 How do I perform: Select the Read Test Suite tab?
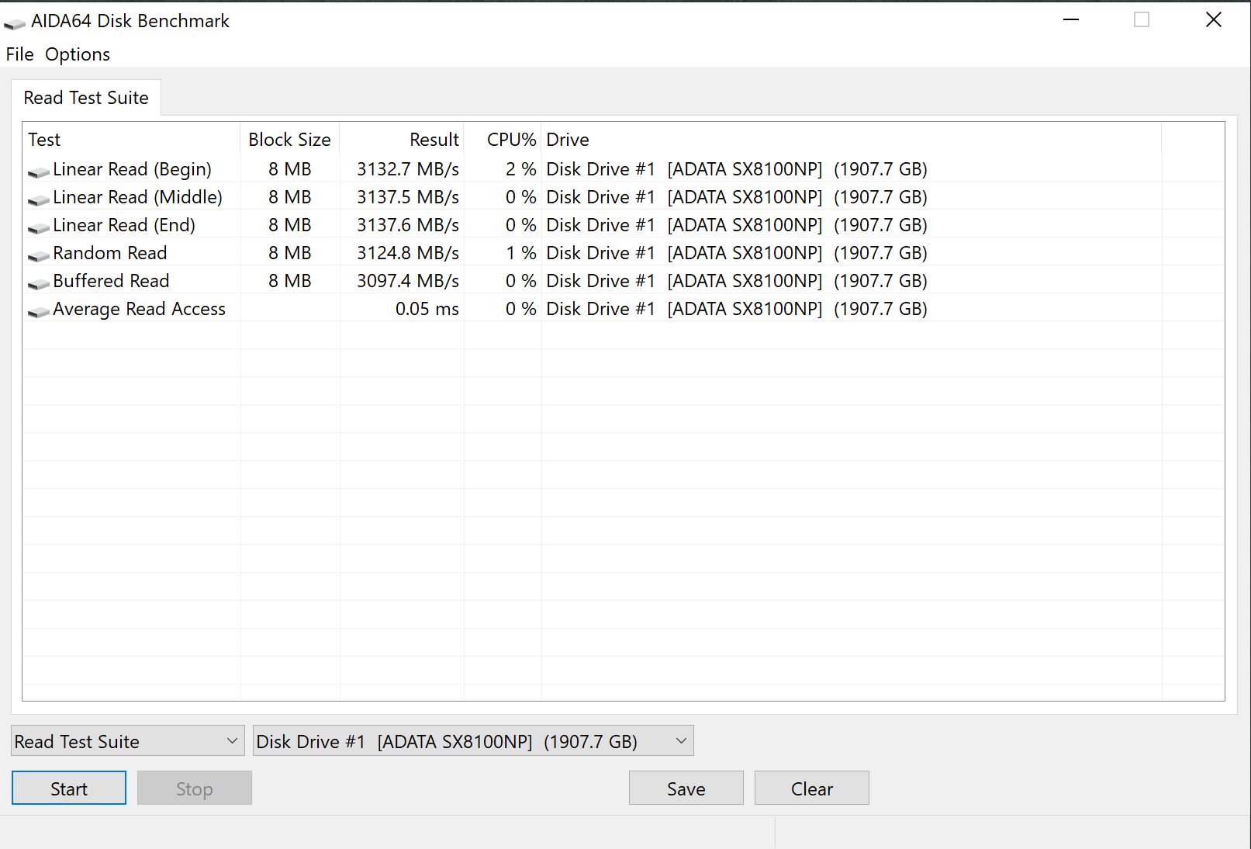pos(86,98)
